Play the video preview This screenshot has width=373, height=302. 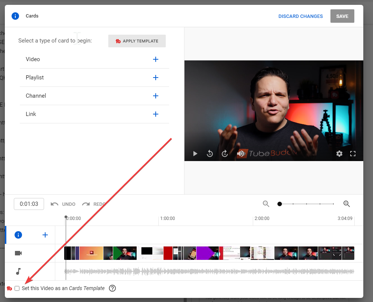(x=195, y=154)
